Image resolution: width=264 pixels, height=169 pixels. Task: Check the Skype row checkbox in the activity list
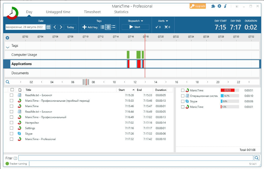pos(11,133)
